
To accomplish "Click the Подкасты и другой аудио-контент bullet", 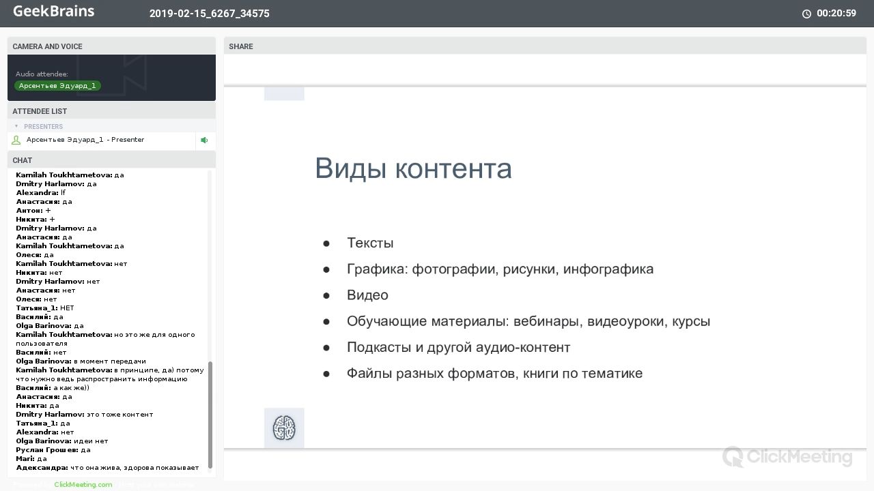I will point(458,347).
